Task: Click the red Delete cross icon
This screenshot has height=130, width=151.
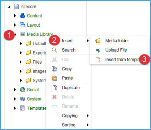Action: pyautogui.click(x=54, y=97)
